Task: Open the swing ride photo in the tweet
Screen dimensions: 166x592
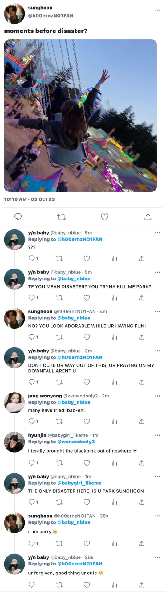Action: tap(80, 115)
